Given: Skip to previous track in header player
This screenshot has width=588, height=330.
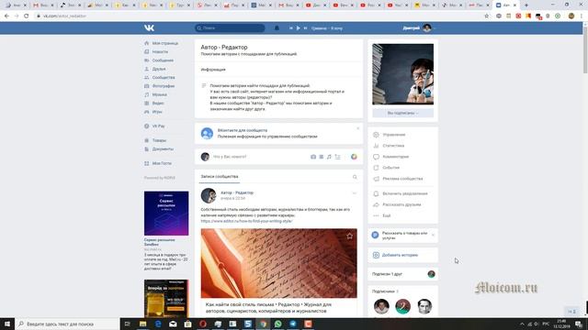Looking at the screenshot, I should click(x=290, y=28).
